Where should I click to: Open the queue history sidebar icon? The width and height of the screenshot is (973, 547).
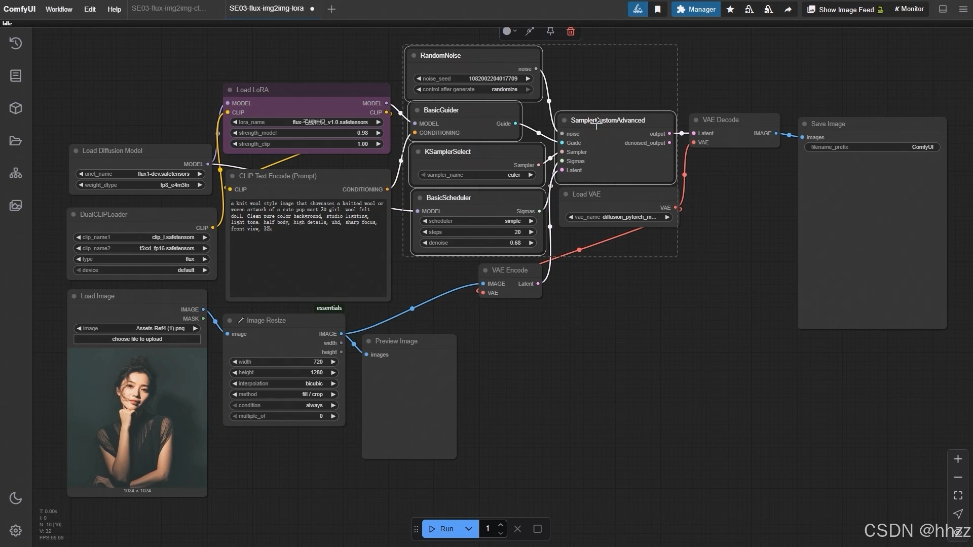pos(16,44)
